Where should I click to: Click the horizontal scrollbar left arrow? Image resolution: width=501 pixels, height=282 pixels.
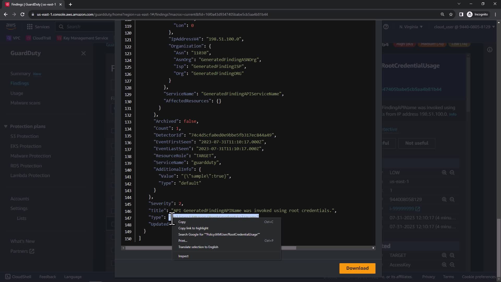coord(123,248)
